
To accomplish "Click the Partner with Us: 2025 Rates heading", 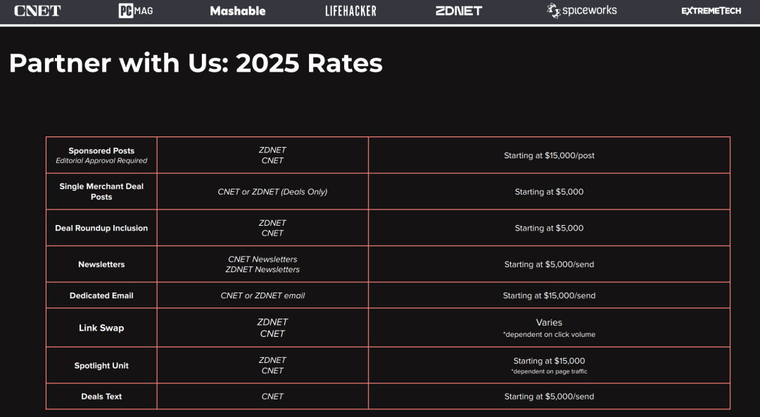I will click(196, 63).
